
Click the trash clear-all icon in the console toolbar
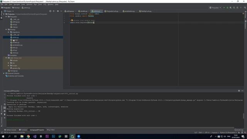tap(5, 114)
